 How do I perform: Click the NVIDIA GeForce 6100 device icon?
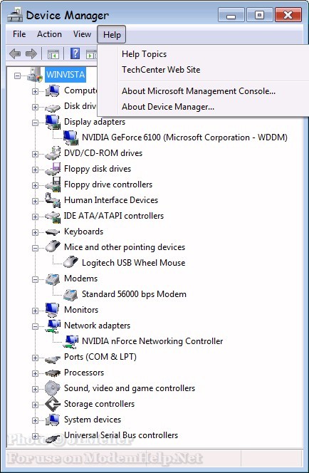70,137
